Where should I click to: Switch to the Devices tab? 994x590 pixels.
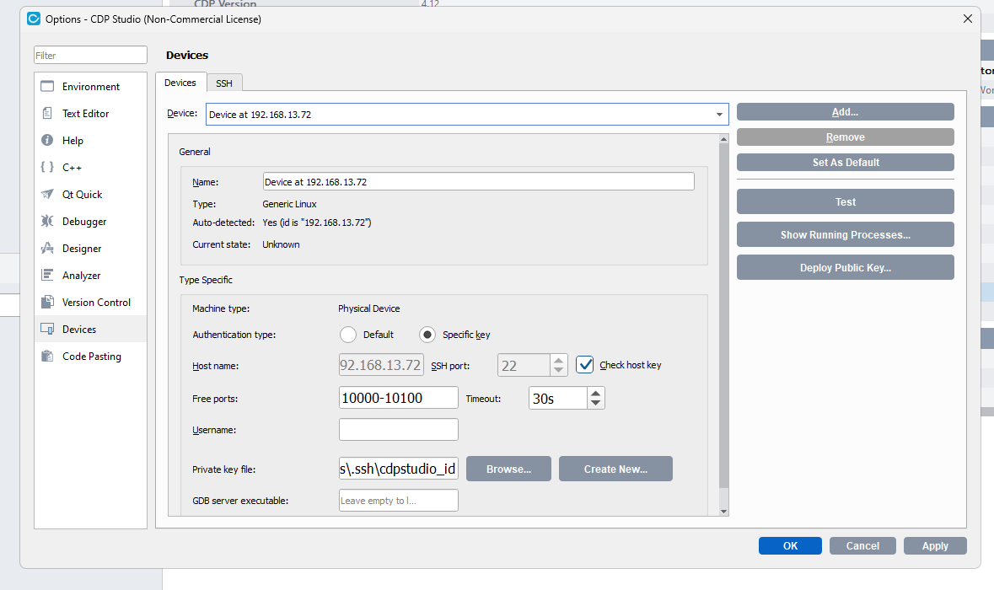180,83
